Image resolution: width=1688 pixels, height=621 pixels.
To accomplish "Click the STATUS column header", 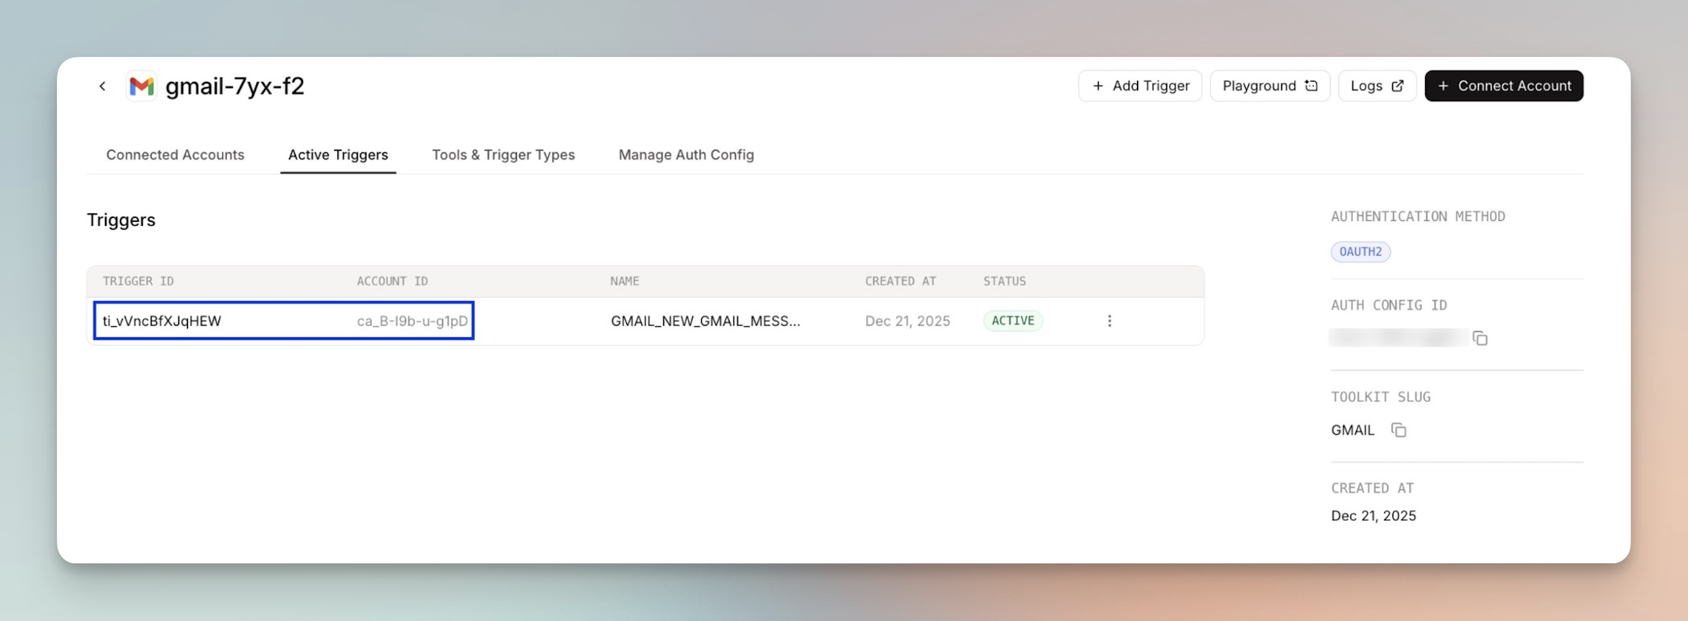I will [x=1004, y=281].
